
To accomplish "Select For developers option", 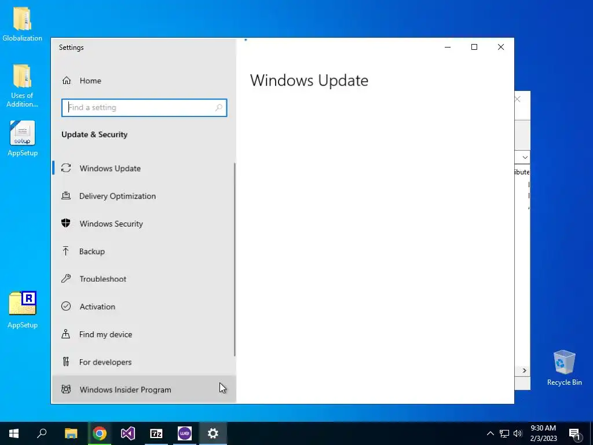I will click(144, 362).
